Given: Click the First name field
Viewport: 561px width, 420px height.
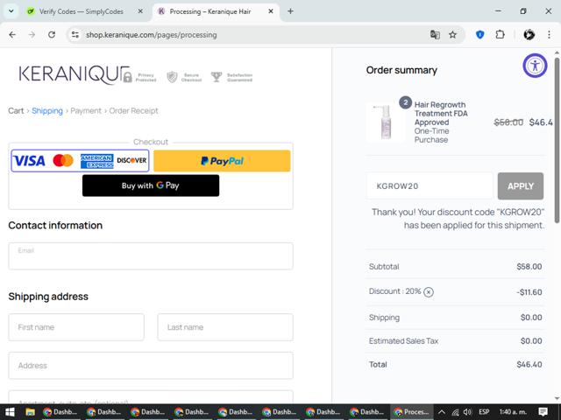Looking at the screenshot, I should click(x=76, y=327).
